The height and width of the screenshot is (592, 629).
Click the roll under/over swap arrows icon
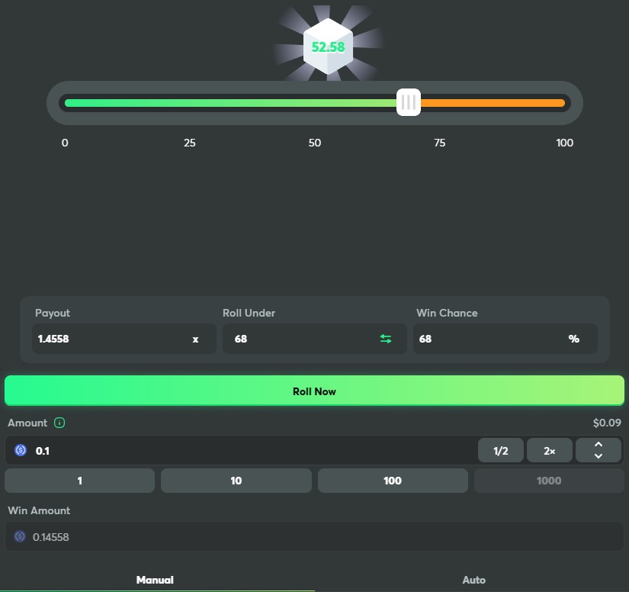point(386,339)
